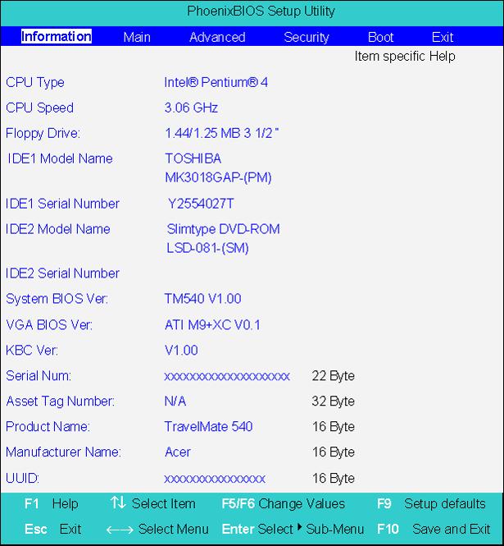Click the 'TOSHIBA' model value
This screenshot has height=546, width=504.
click(x=193, y=158)
